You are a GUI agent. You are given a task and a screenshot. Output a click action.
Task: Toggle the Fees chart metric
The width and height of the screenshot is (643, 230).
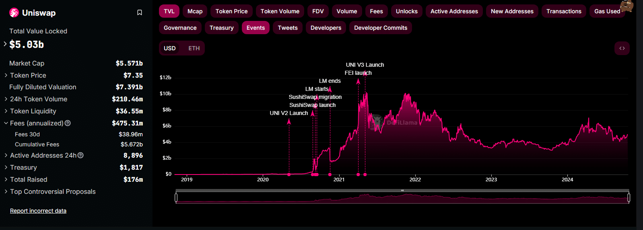(377, 11)
